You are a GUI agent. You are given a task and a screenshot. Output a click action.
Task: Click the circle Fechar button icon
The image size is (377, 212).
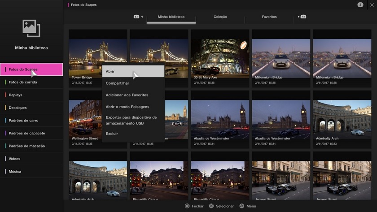coord(187,206)
